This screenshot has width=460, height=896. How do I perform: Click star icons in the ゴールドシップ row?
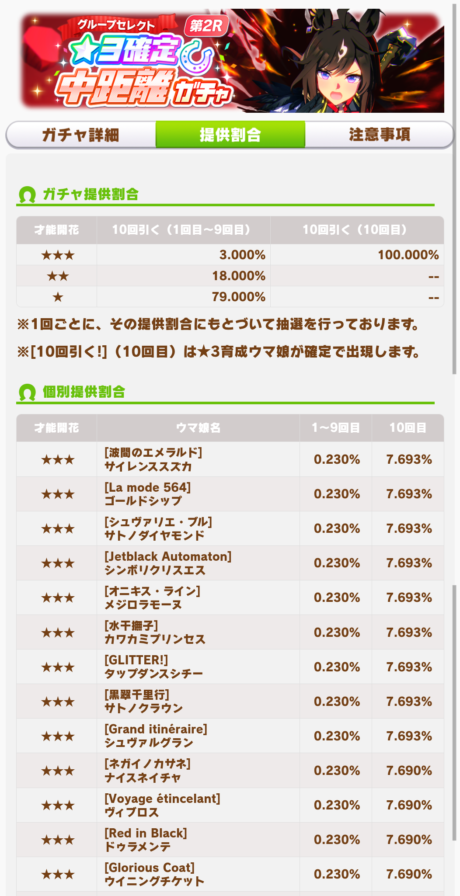coord(57,494)
